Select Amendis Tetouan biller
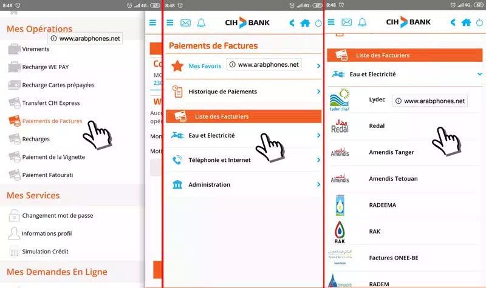This screenshot has width=486, height=288. [x=393, y=178]
